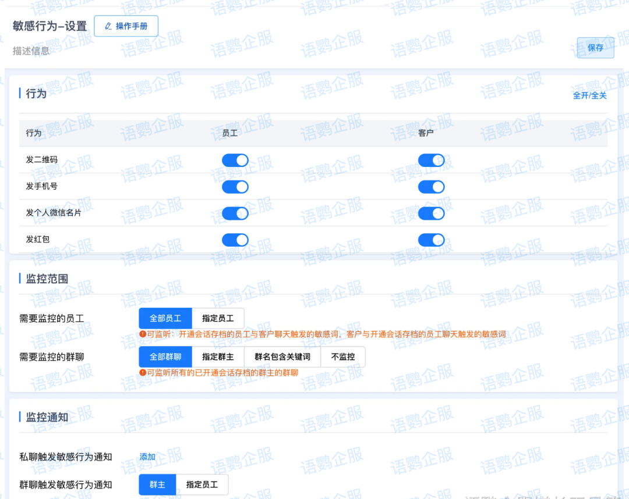629x499 pixels.
Task: Choose 全部群聊 for group monitoring
Action: click(x=165, y=357)
